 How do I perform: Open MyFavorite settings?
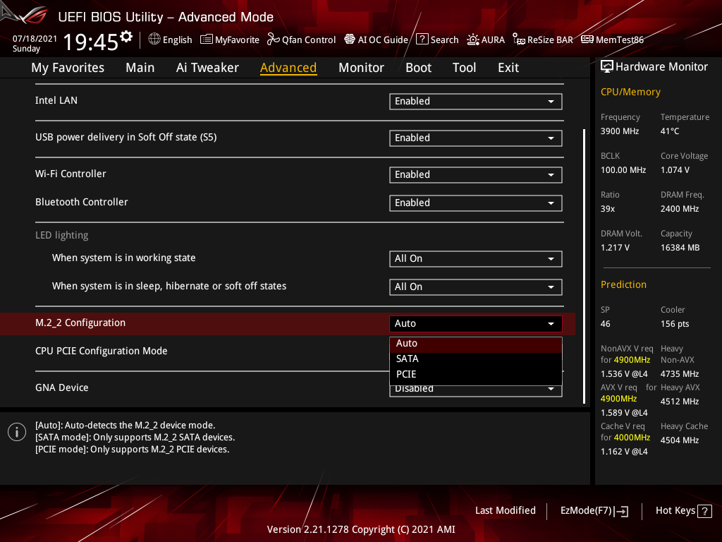coord(229,40)
